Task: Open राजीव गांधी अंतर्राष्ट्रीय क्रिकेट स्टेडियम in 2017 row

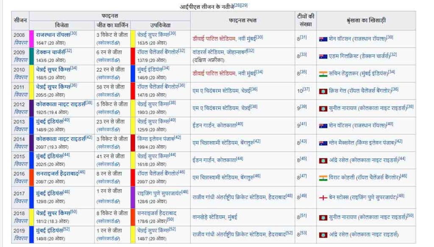Action: point(229,197)
